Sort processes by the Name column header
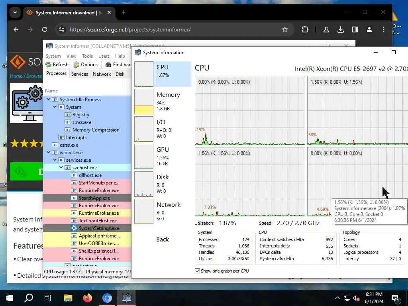The width and height of the screenshot is (408, 306). (51, 90)
